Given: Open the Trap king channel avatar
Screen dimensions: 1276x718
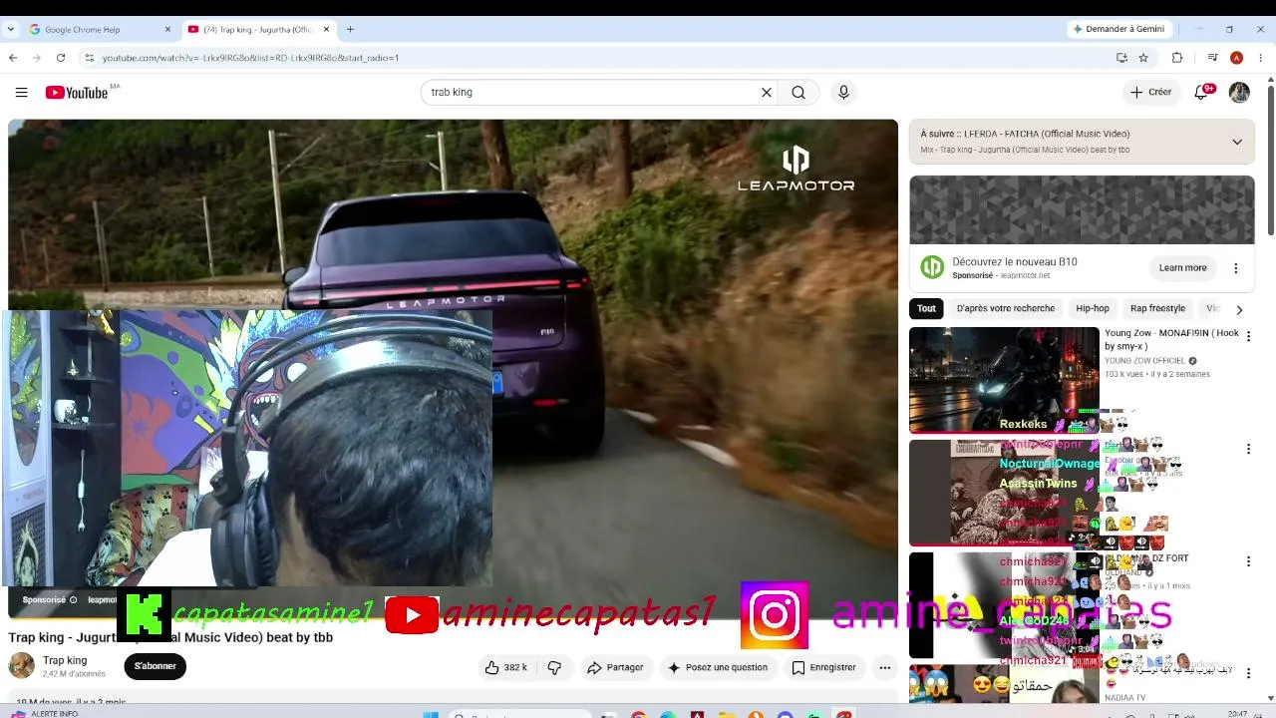Looking at the screenshot, I should point(22,666).
